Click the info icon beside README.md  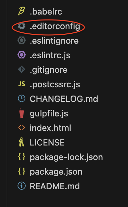click(21, 186)
